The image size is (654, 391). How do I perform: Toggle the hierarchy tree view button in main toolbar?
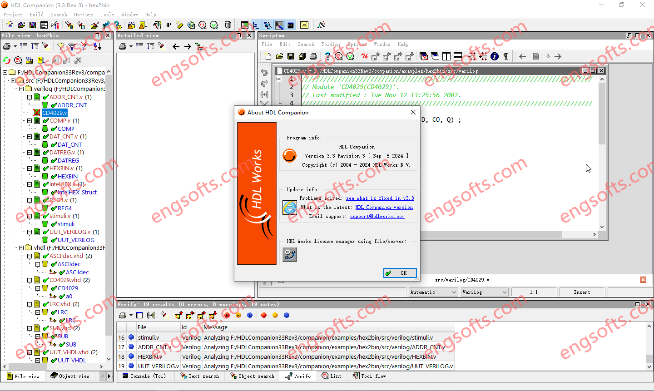coord(256,25)
